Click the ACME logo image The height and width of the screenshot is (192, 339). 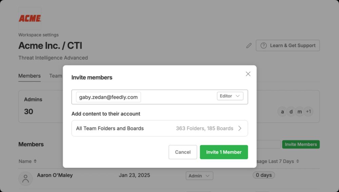click(30, 18)
